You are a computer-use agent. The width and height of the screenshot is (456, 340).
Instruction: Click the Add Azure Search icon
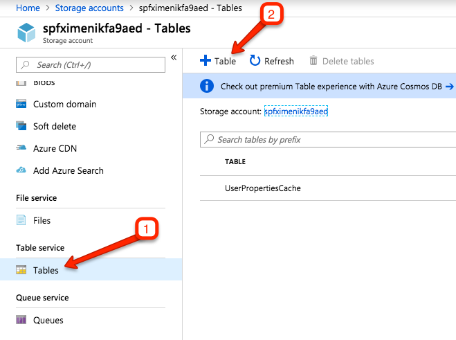(x=21, y=171)
